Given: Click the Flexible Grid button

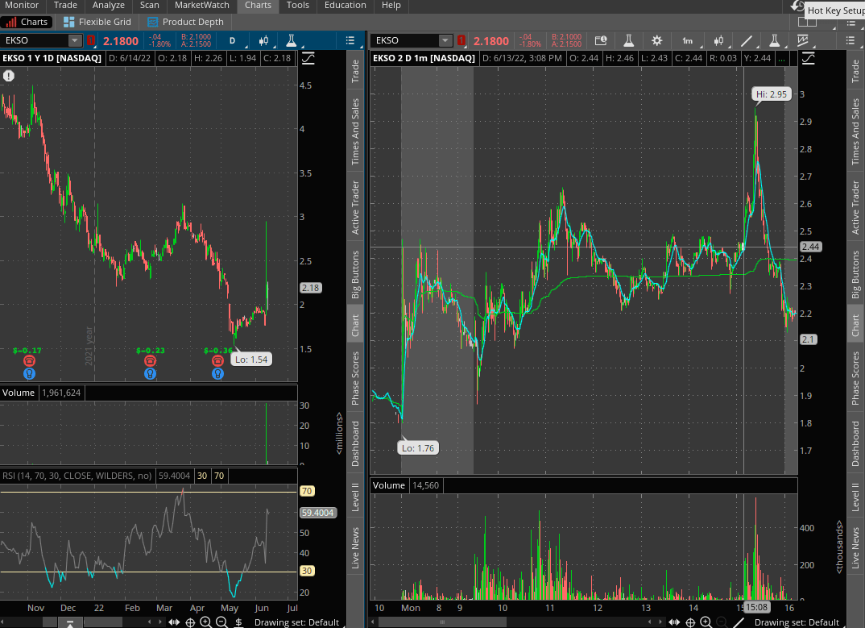Looking at the screenshot, I should [x=97, y=22].
